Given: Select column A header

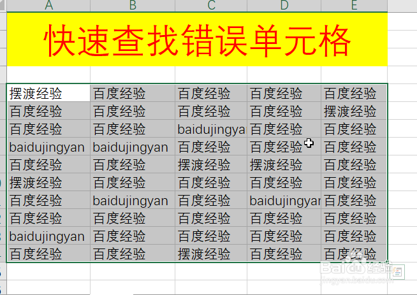Looking at the screenshot, I should 48,6.
